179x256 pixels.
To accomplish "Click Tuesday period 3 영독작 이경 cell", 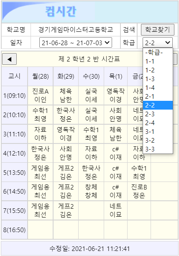I will (66, 134).
